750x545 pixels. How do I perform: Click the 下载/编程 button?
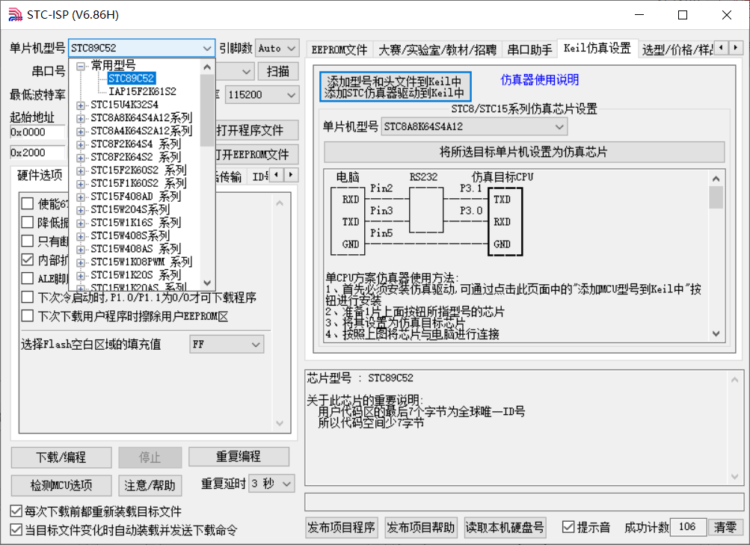(x=61, y=457)
